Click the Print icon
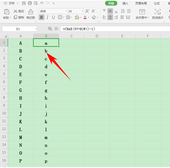Image resolution: width=170 pixels, height=168 pixels. [30, 3]
